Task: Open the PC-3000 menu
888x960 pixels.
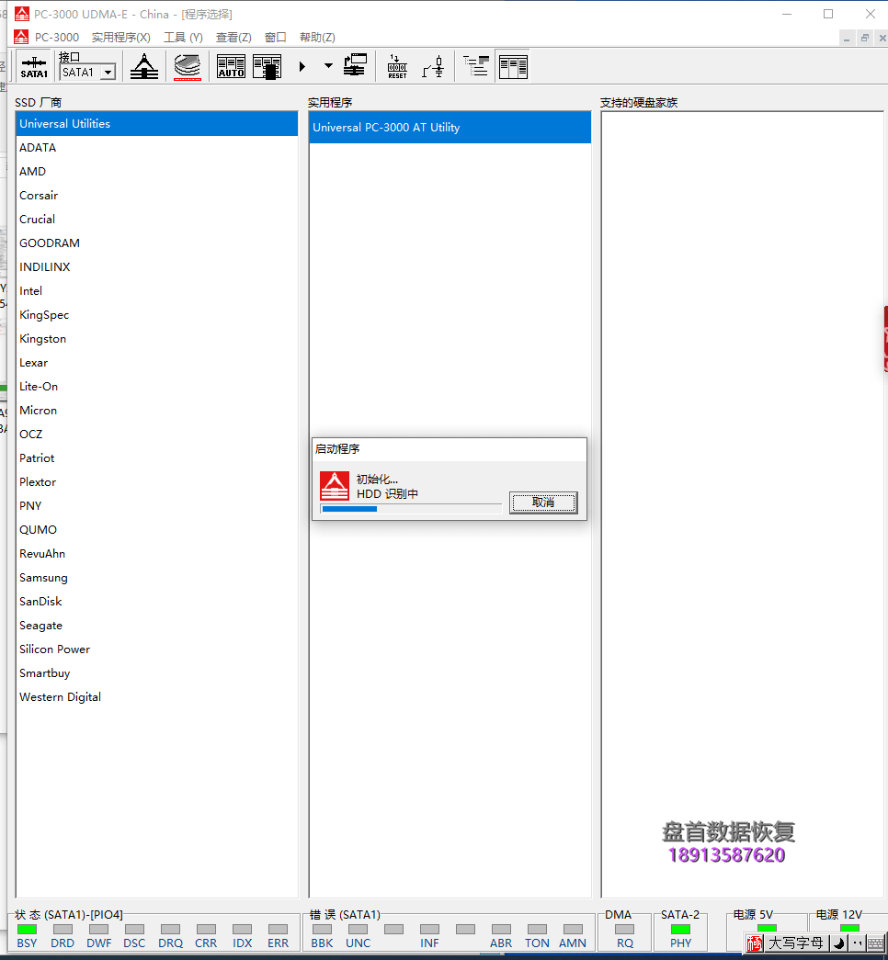Action: (x=56, y=38)
